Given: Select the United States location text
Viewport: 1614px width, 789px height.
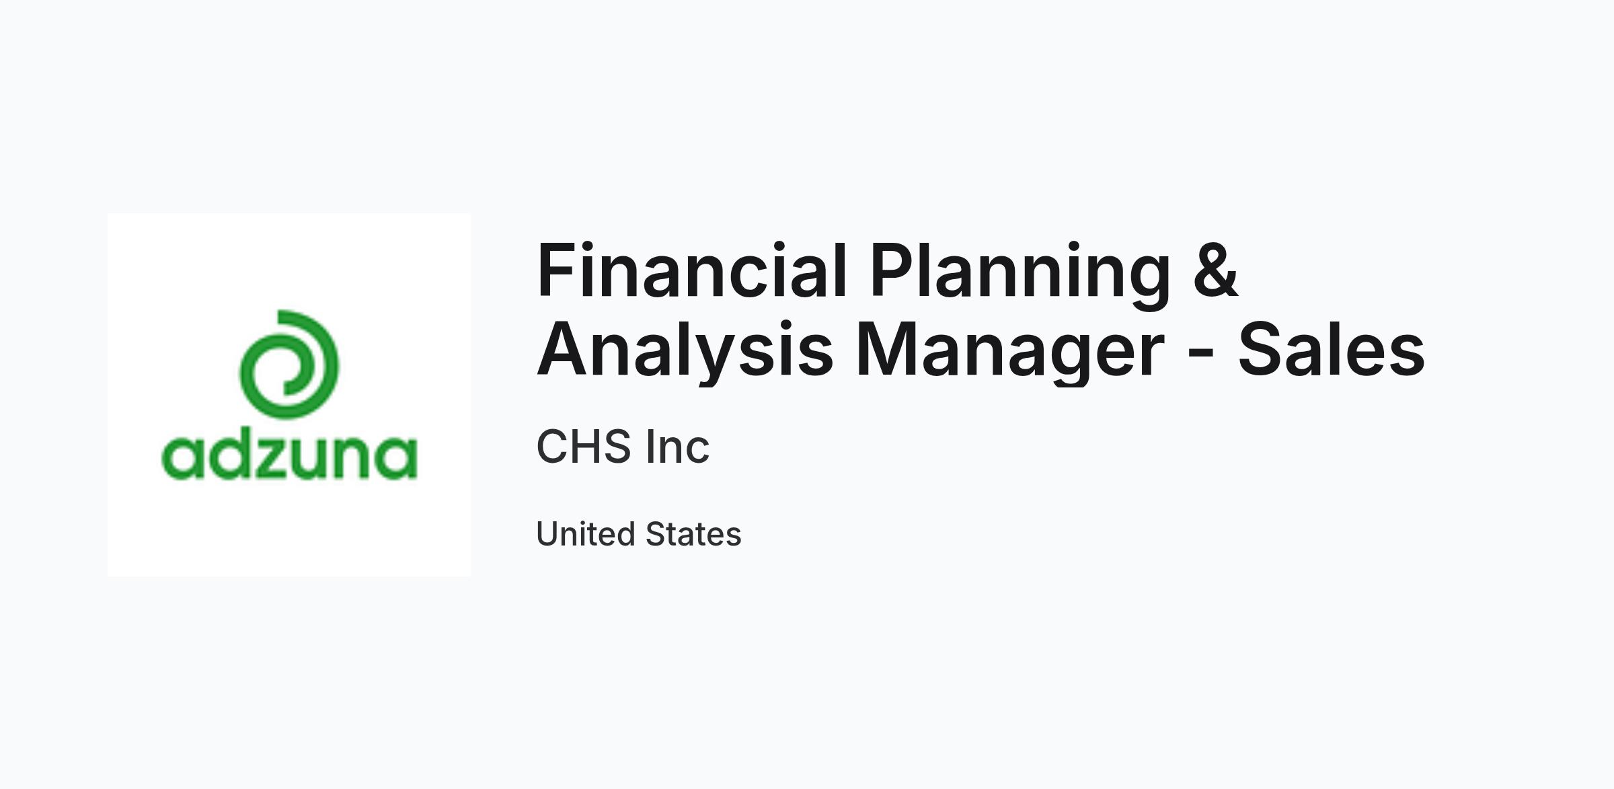Looking at the screenshot, I should [x=639, y=534].
